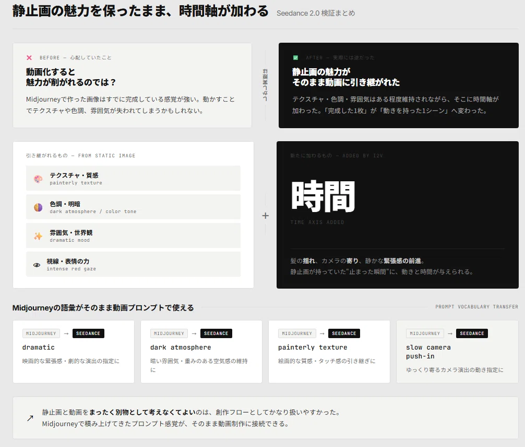The height and width of the screenshot is (447, 525).
Task: Click the half-moon icon for 色調・明暗
Action: coord(38,207)
